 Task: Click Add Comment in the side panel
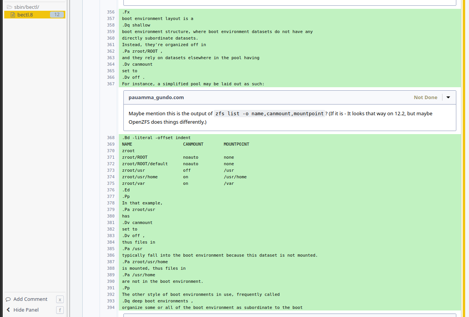(30, 299)
